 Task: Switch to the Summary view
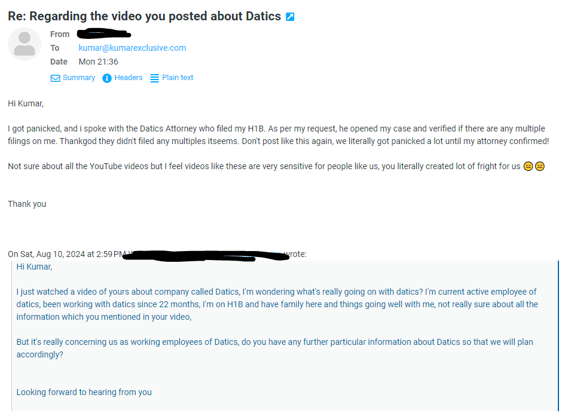pos(78,78)
